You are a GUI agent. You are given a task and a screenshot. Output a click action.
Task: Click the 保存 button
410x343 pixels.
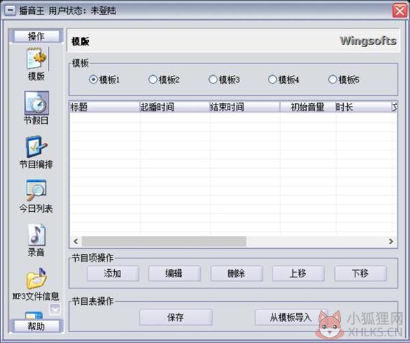tap(176, 318)
